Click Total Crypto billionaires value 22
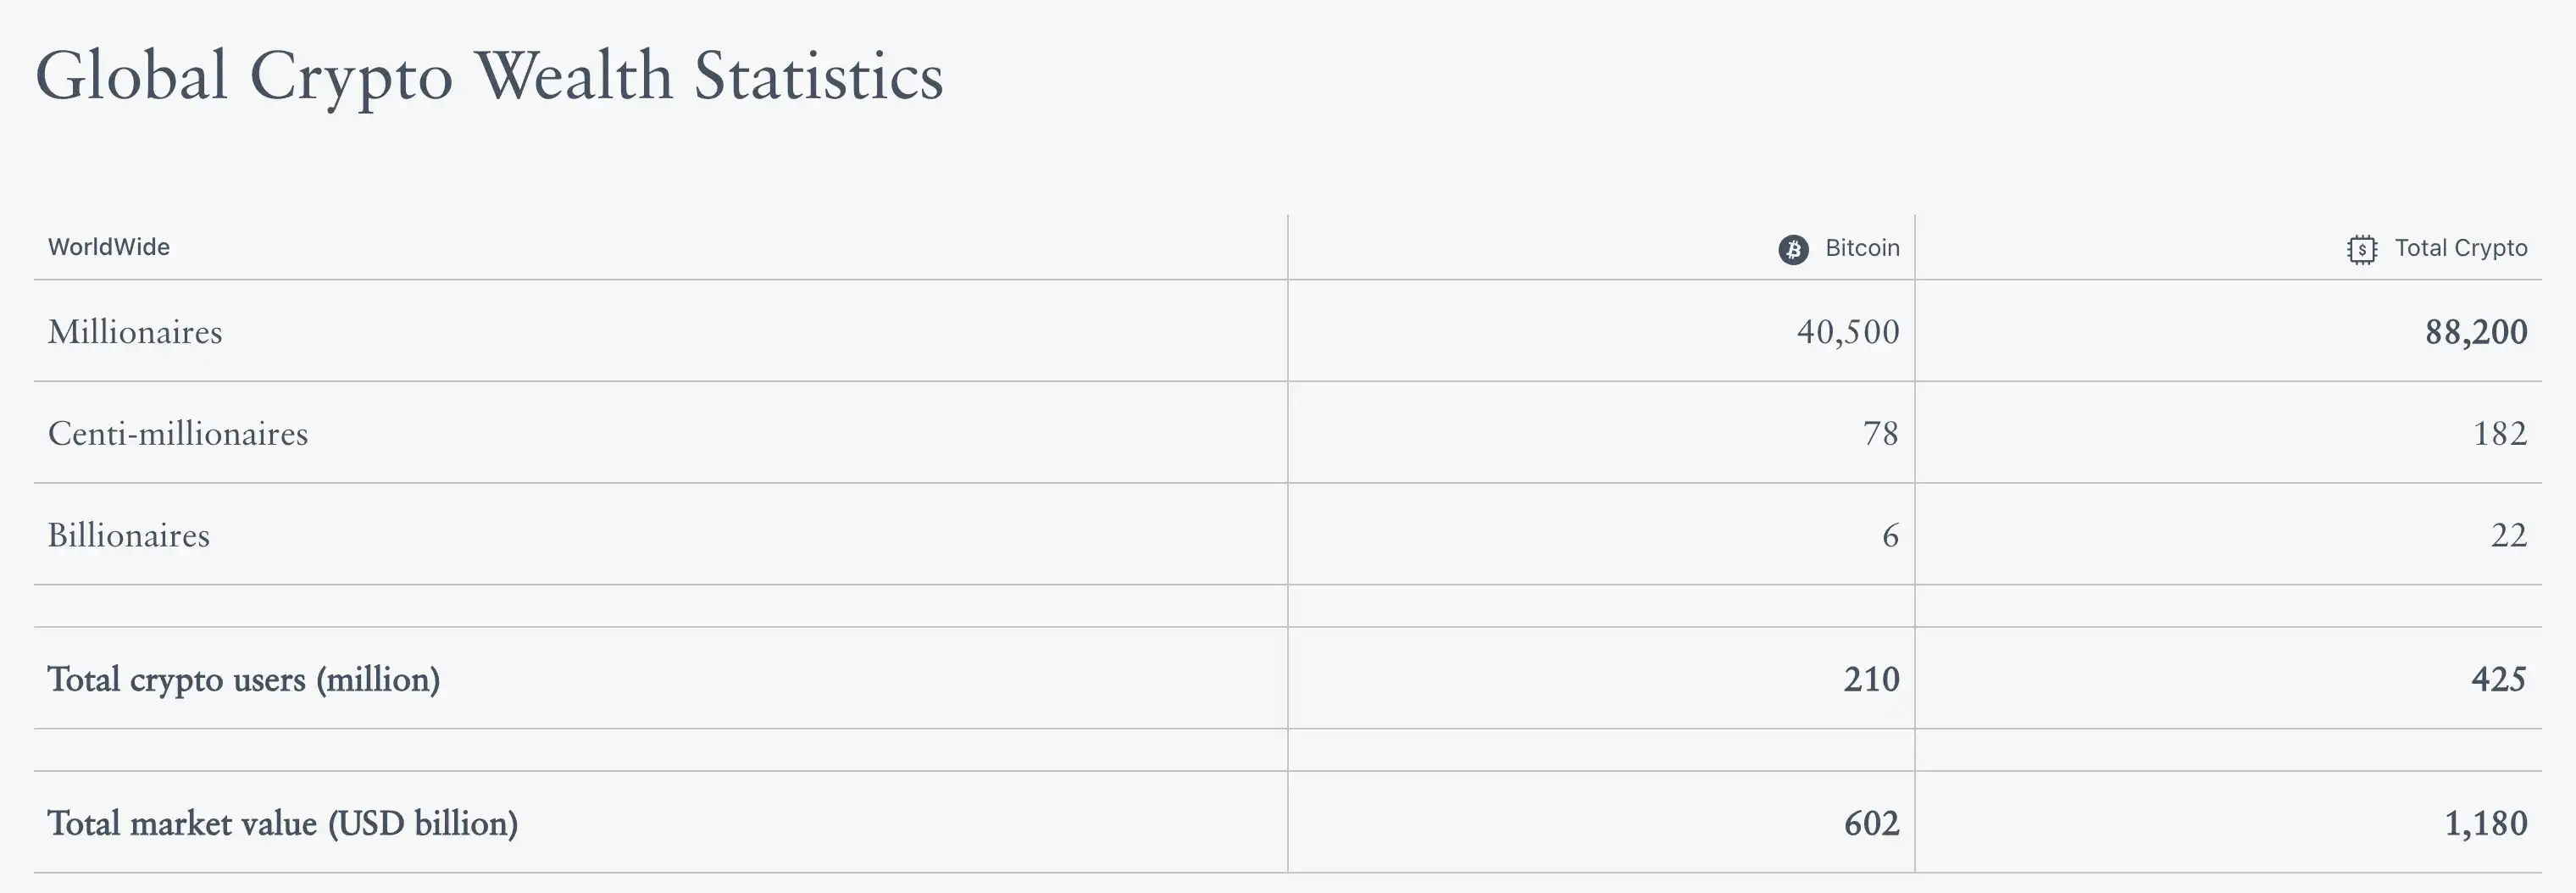 point(2509,536)
